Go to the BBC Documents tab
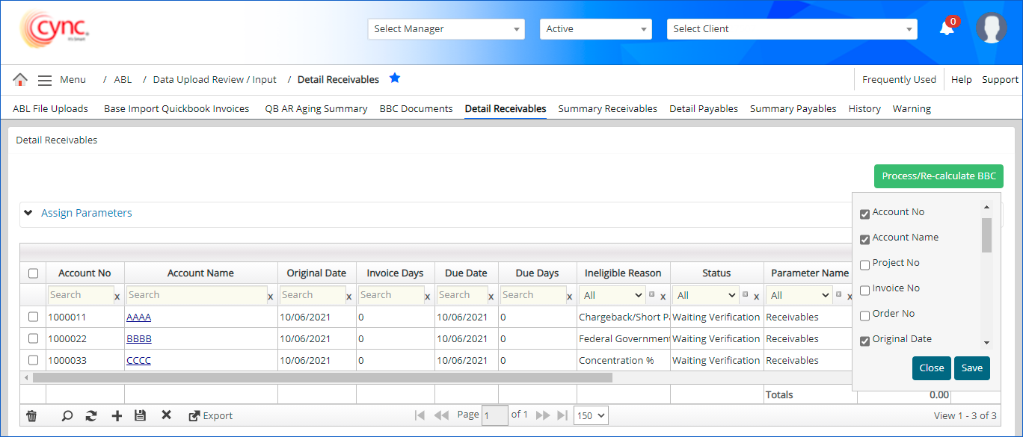The width and height of the screenshot is (1023, 437). point(416,108)
